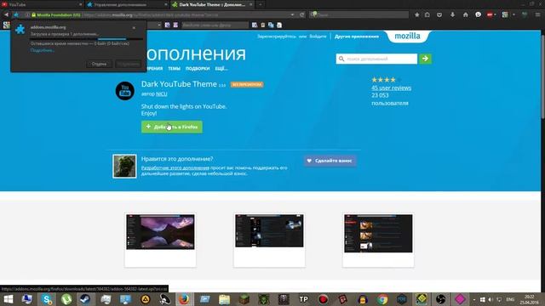
Task: Launch Minecraft block icon in taskbar
Action: tap(244, 299)
